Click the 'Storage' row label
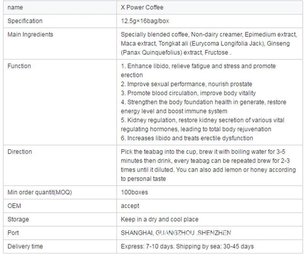Viewport: 305px width, 255px height. [18, 220]
